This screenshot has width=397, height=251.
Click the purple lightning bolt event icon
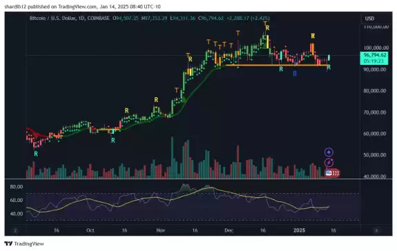[329, 163]
